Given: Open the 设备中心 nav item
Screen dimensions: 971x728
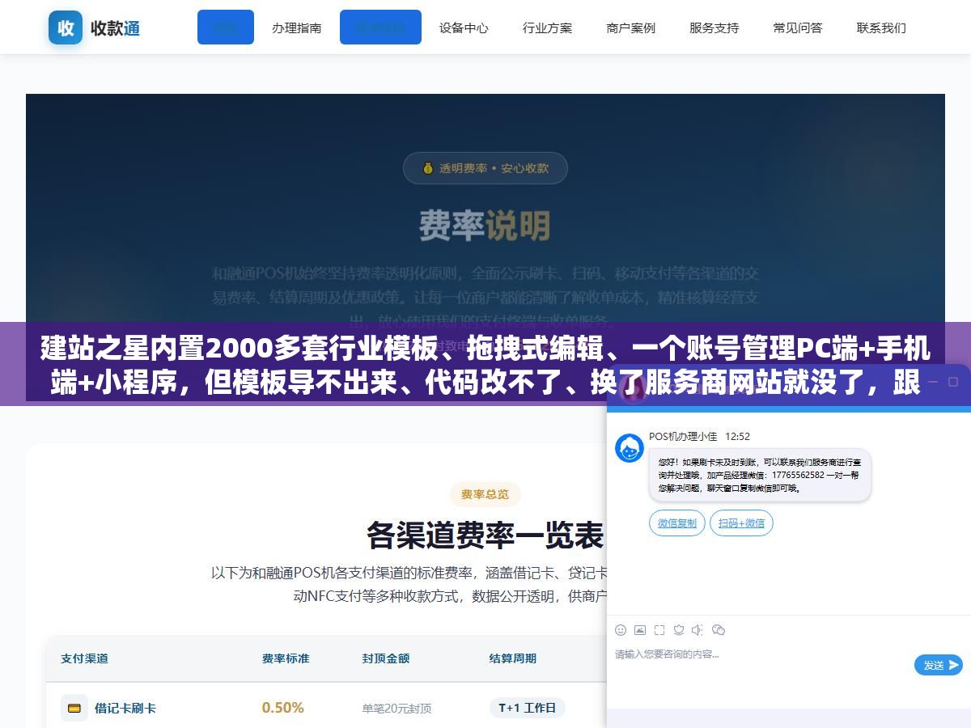Looking at the screenshot, I should 464,28.
